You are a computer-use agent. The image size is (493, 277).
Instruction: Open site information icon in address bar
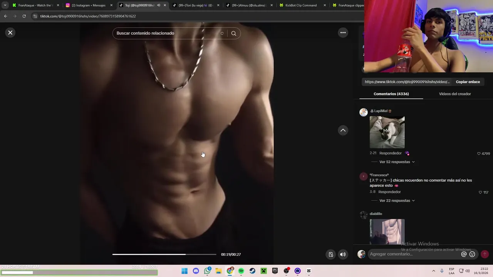(35, 16)
